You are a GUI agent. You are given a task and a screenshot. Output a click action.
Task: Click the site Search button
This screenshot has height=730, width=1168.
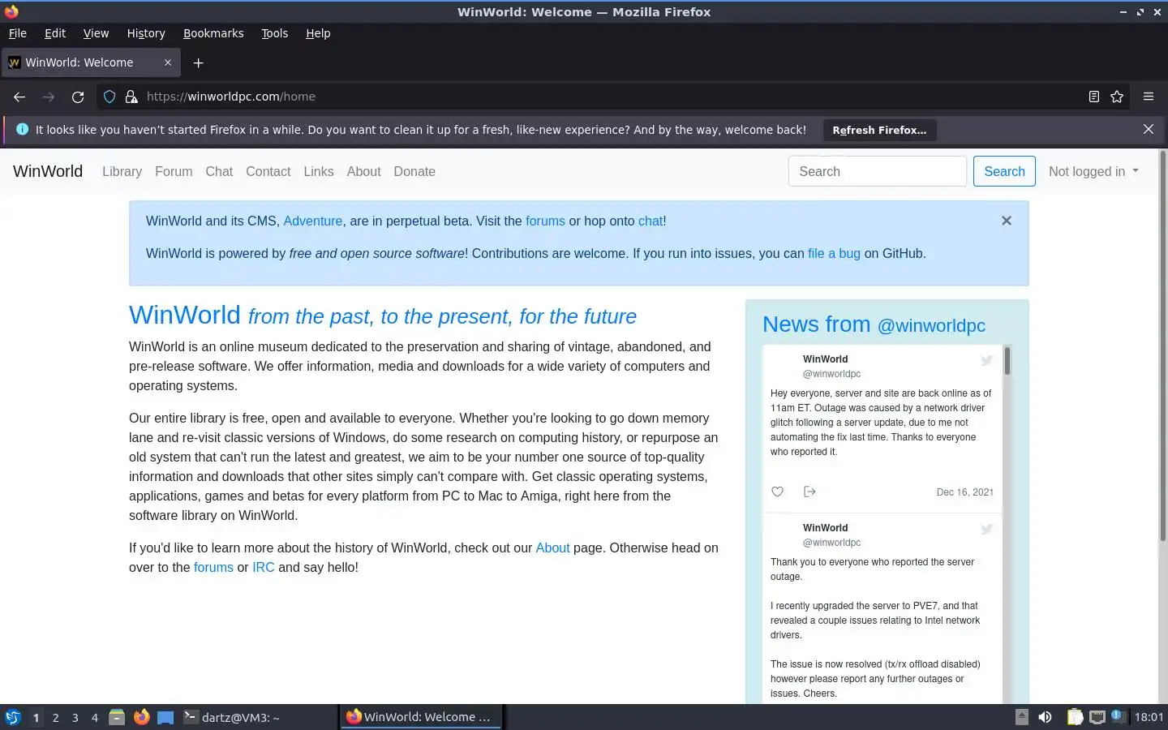point(1004,171)
